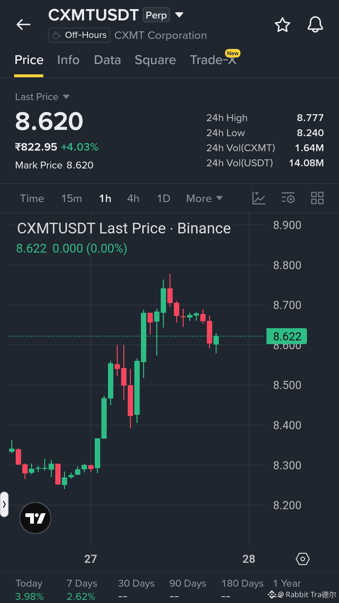Add CXMTUSDT to favorites with star icon
339x603 pixels.
pos(282,25)
